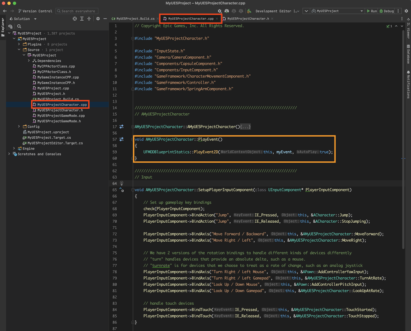Viewport: 411px width, 331px height.
Task: Select MyUE5ProjectEditor.Target.cs file
Action: pos(53,143)
